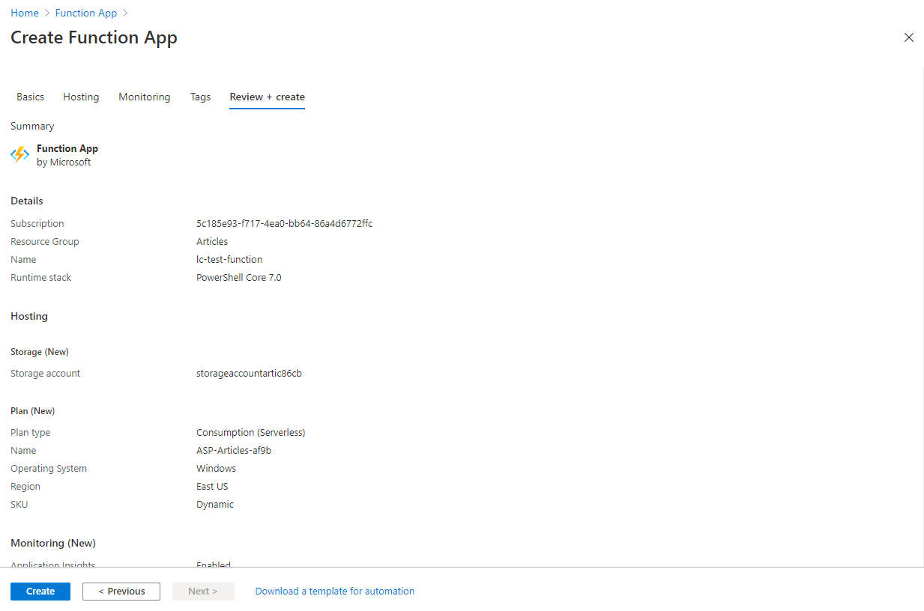Click the name lc-test-function

[229, 259]
